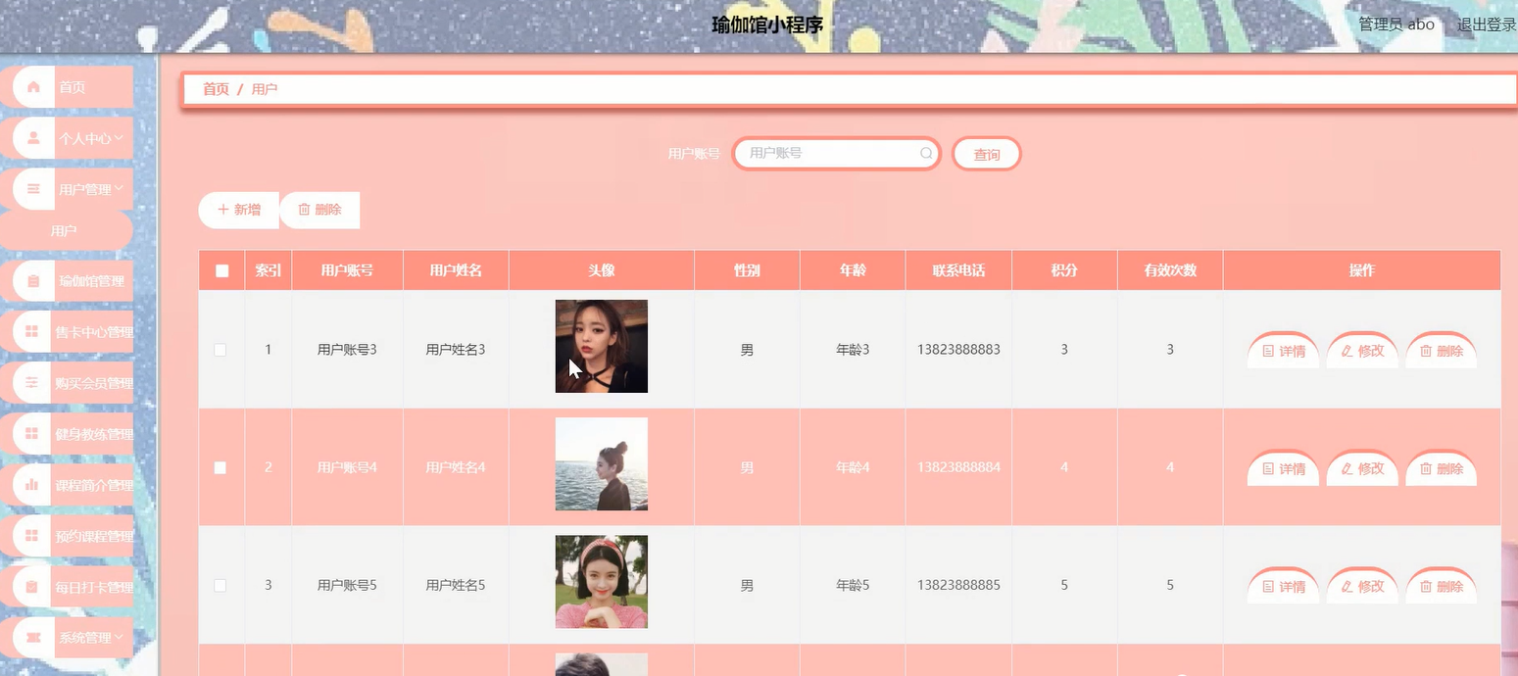Tick the checkbox for row 用户账号3
1518x676 pixels.
pos(220,350)
